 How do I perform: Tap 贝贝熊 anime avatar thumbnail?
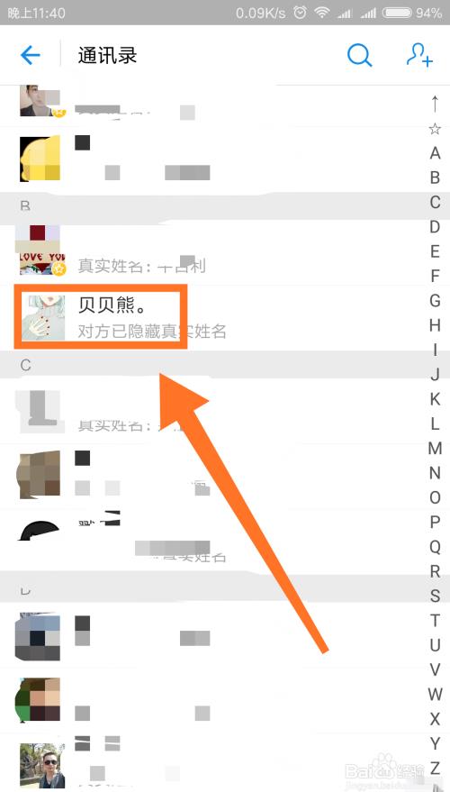point(42,318)
